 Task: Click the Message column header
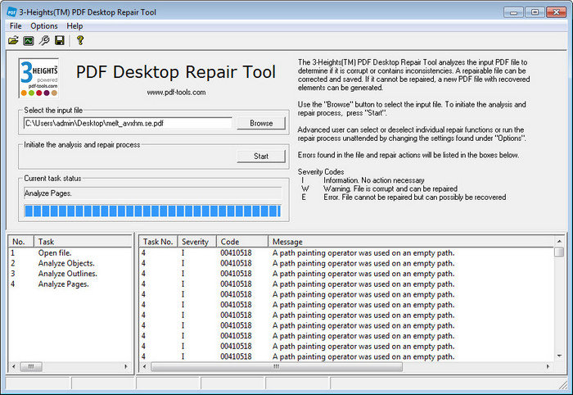(x=411, y=242)
